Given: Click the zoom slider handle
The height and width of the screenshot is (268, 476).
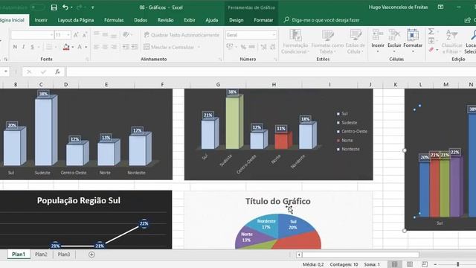Looking at the screenshot, I should point(458,264).
